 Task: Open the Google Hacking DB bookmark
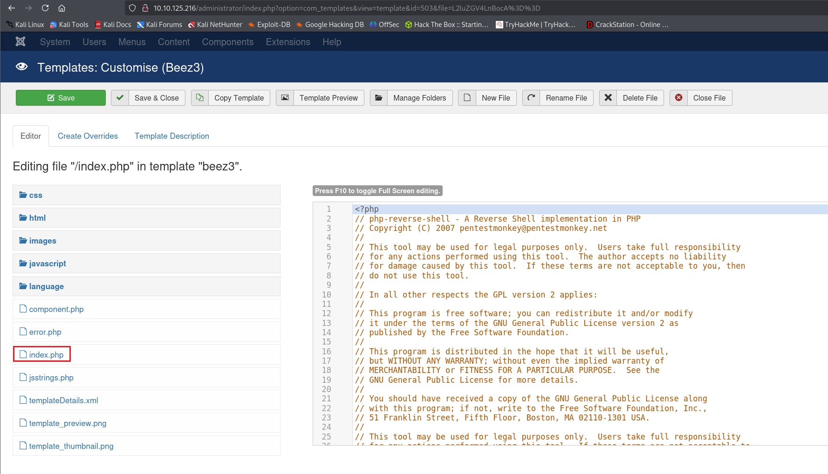click(x=330, y=25)
